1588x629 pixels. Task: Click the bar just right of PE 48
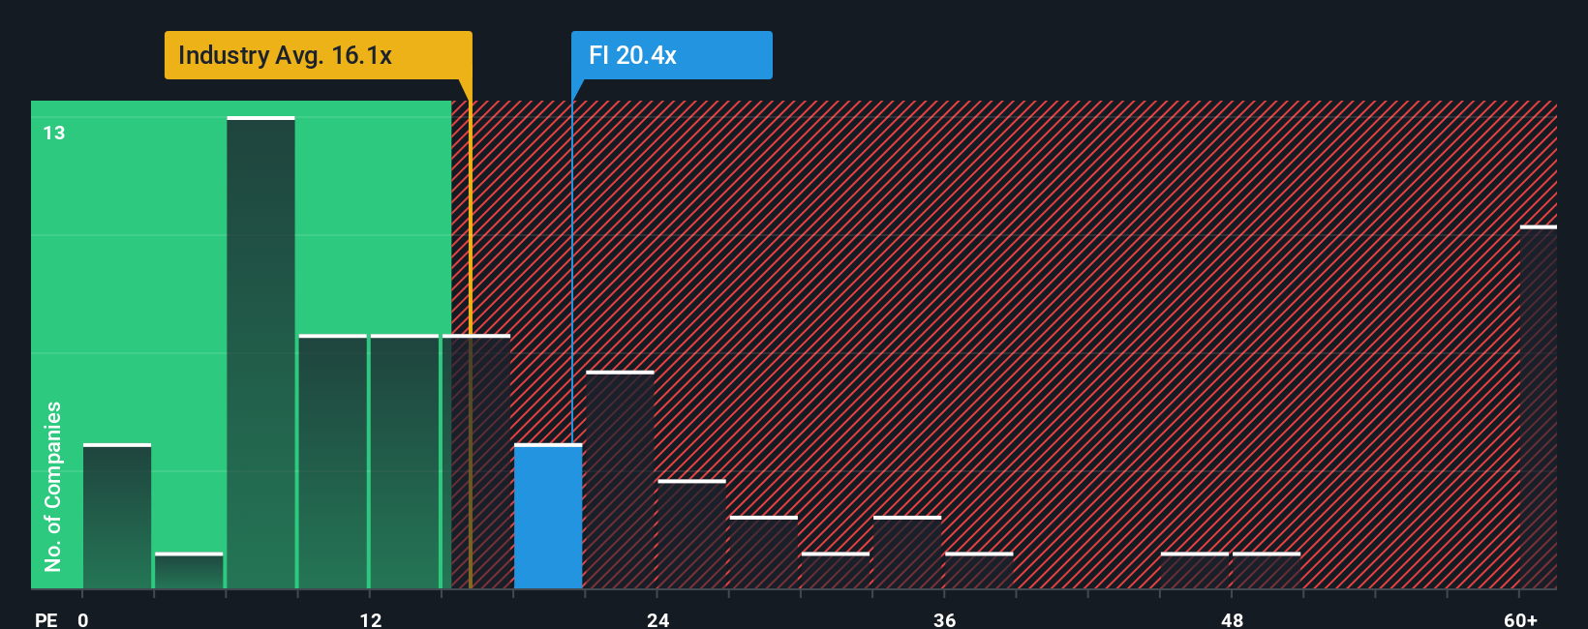1267,570
